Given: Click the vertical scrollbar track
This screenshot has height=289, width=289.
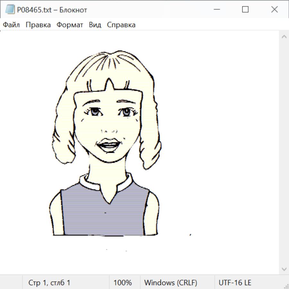Looking at the screenshot, I should point(284,153).
